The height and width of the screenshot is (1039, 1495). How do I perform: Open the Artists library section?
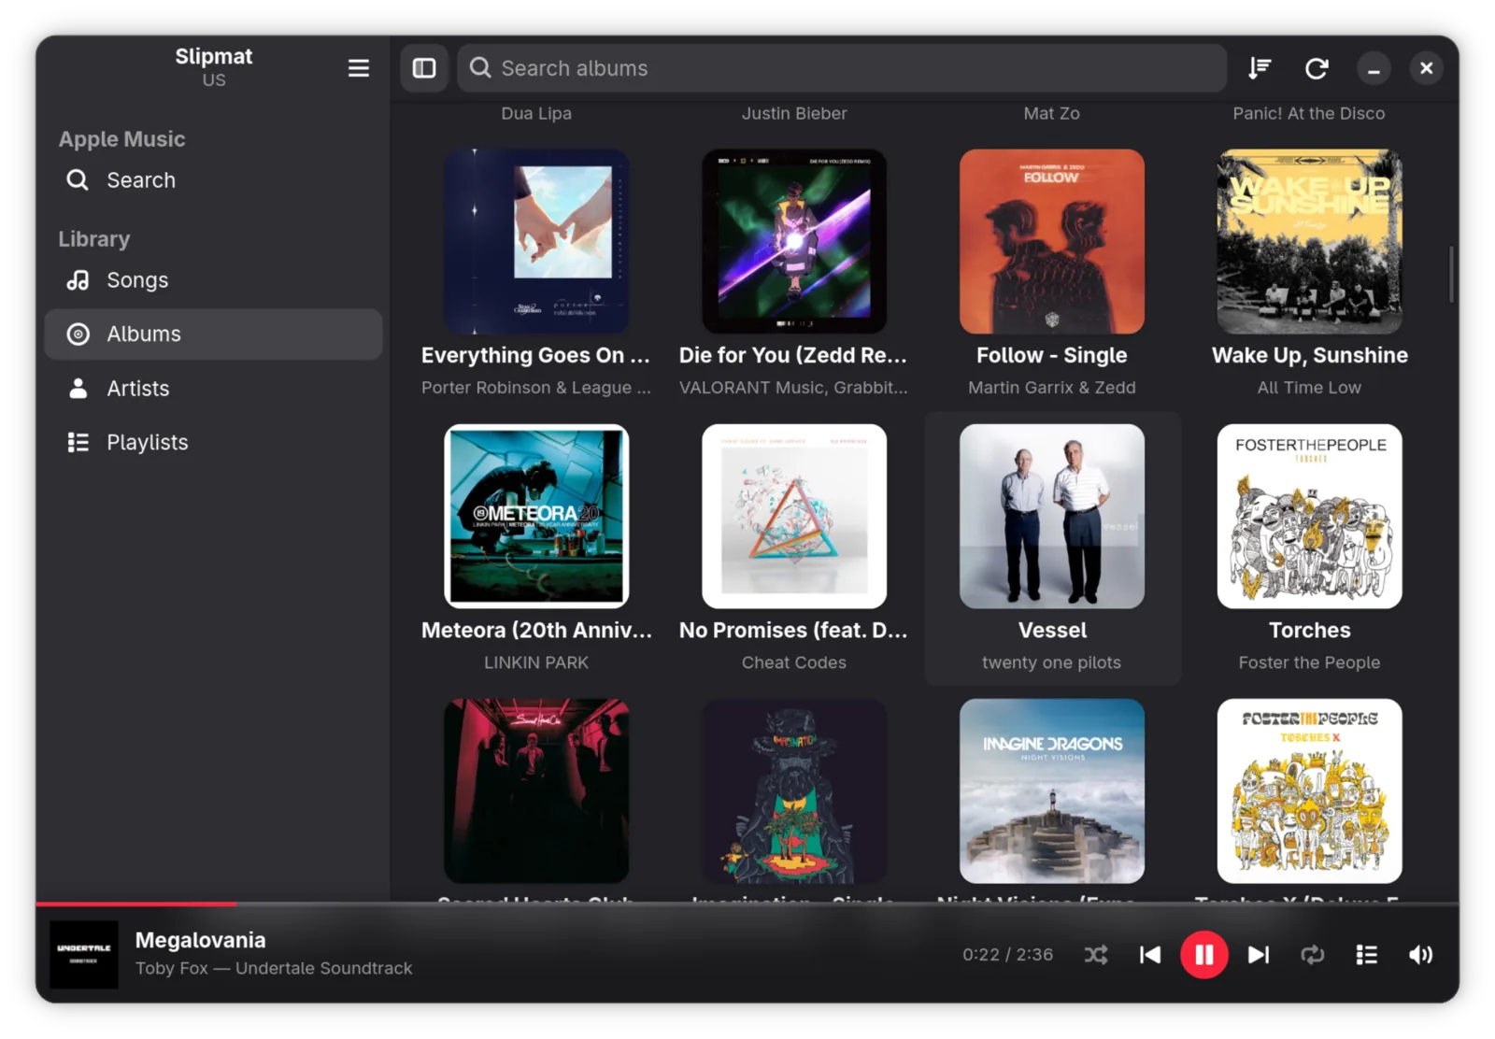[x=213, y=389]
